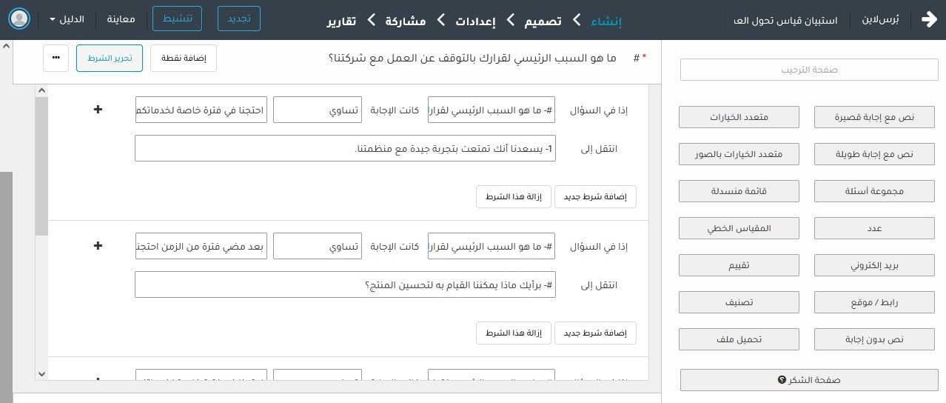Add متعدد الخيارات question type
Screen dimensions: 946x403
click(x=739, y=117)
